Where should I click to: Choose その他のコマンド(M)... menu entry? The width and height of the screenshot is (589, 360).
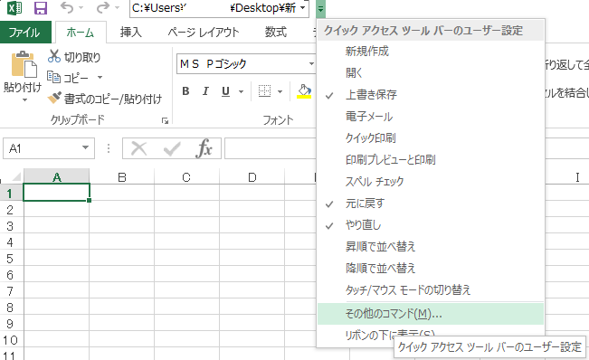tap(431, 314)
